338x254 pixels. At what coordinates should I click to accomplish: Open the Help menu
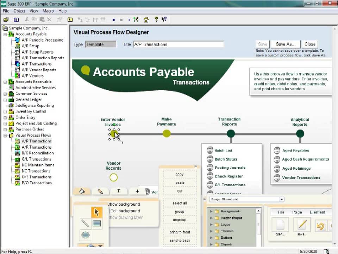click(x=63, y=11)
